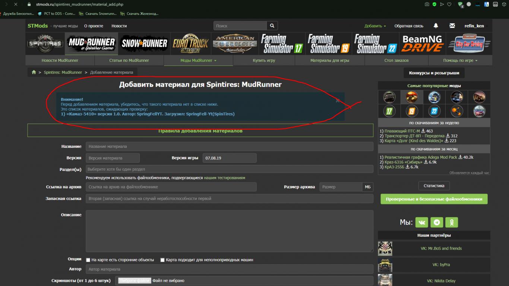Click the search magnifier icon
This screenshot has height=286, width=509.
[272, 26]
